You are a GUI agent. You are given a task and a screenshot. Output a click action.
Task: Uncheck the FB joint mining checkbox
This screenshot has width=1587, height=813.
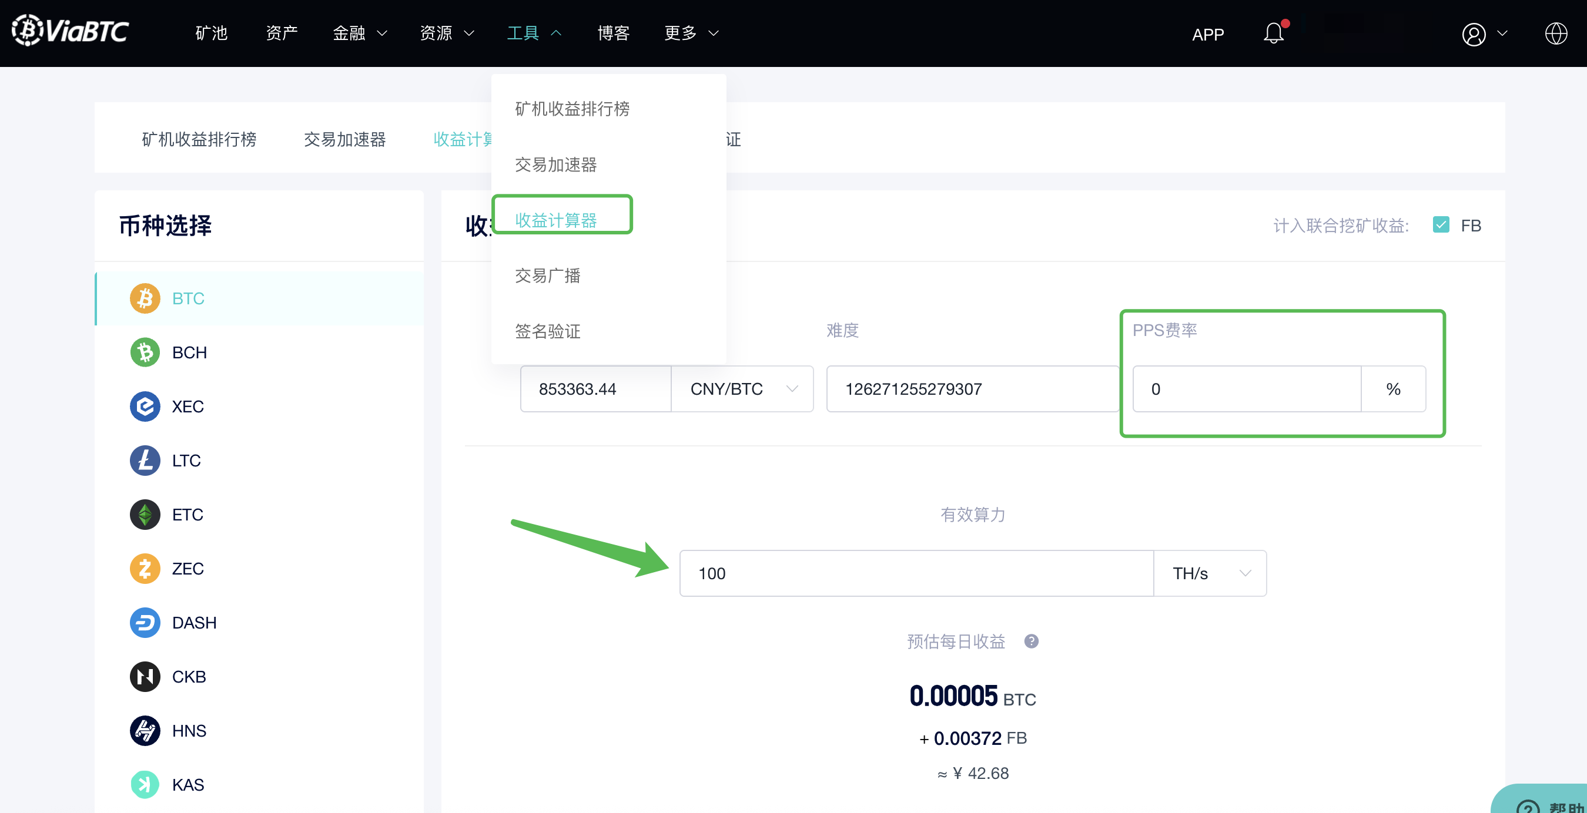(x=1441, y=225)
